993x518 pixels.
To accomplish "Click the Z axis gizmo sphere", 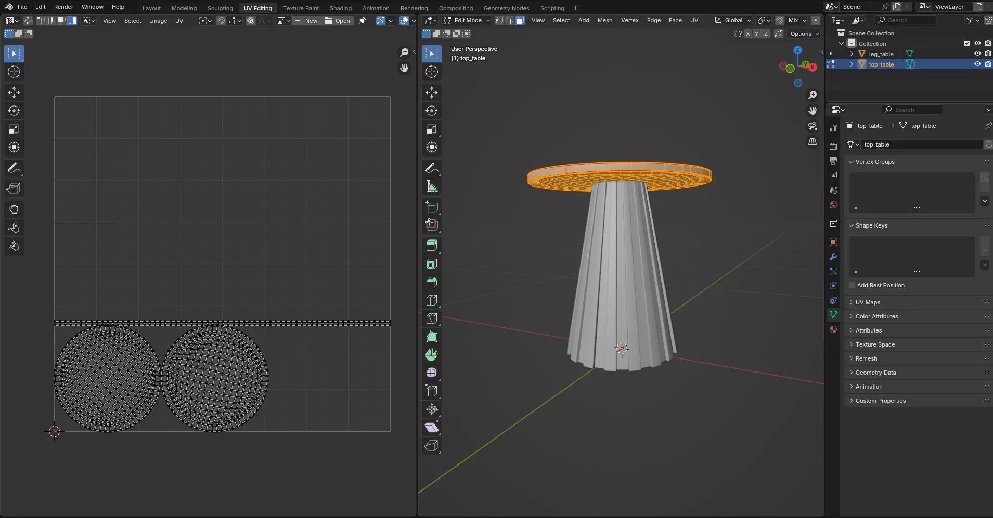I will [797, 50].
